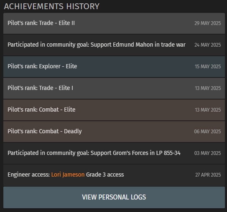Select the Engineer access Grade 3 row
The width and height of the screenshot is (227, 212).
coord(114,175)
